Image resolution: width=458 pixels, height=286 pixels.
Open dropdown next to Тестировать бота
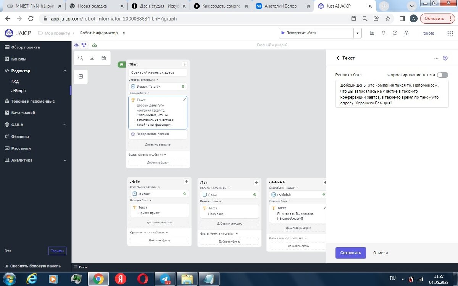pyautogui.click(x=358, y=33)
